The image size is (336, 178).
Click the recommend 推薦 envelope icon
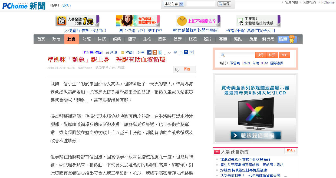pos(123,52)
